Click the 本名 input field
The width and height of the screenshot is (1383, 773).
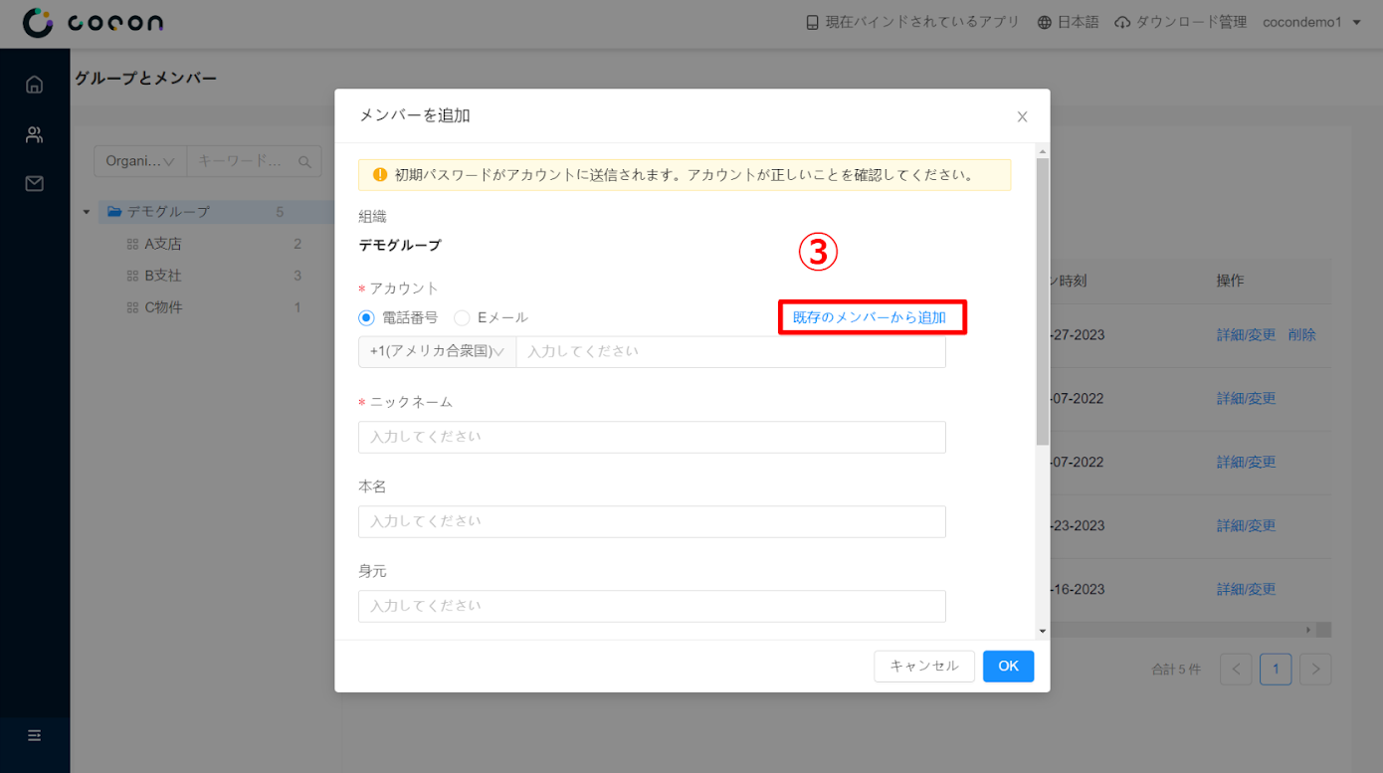(652, 521)
